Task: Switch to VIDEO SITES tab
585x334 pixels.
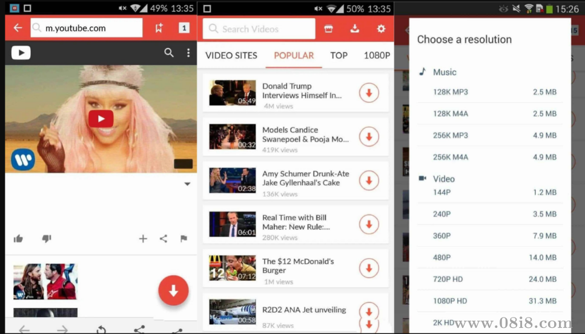Action: pyautogui.click(x=231, y=55)
